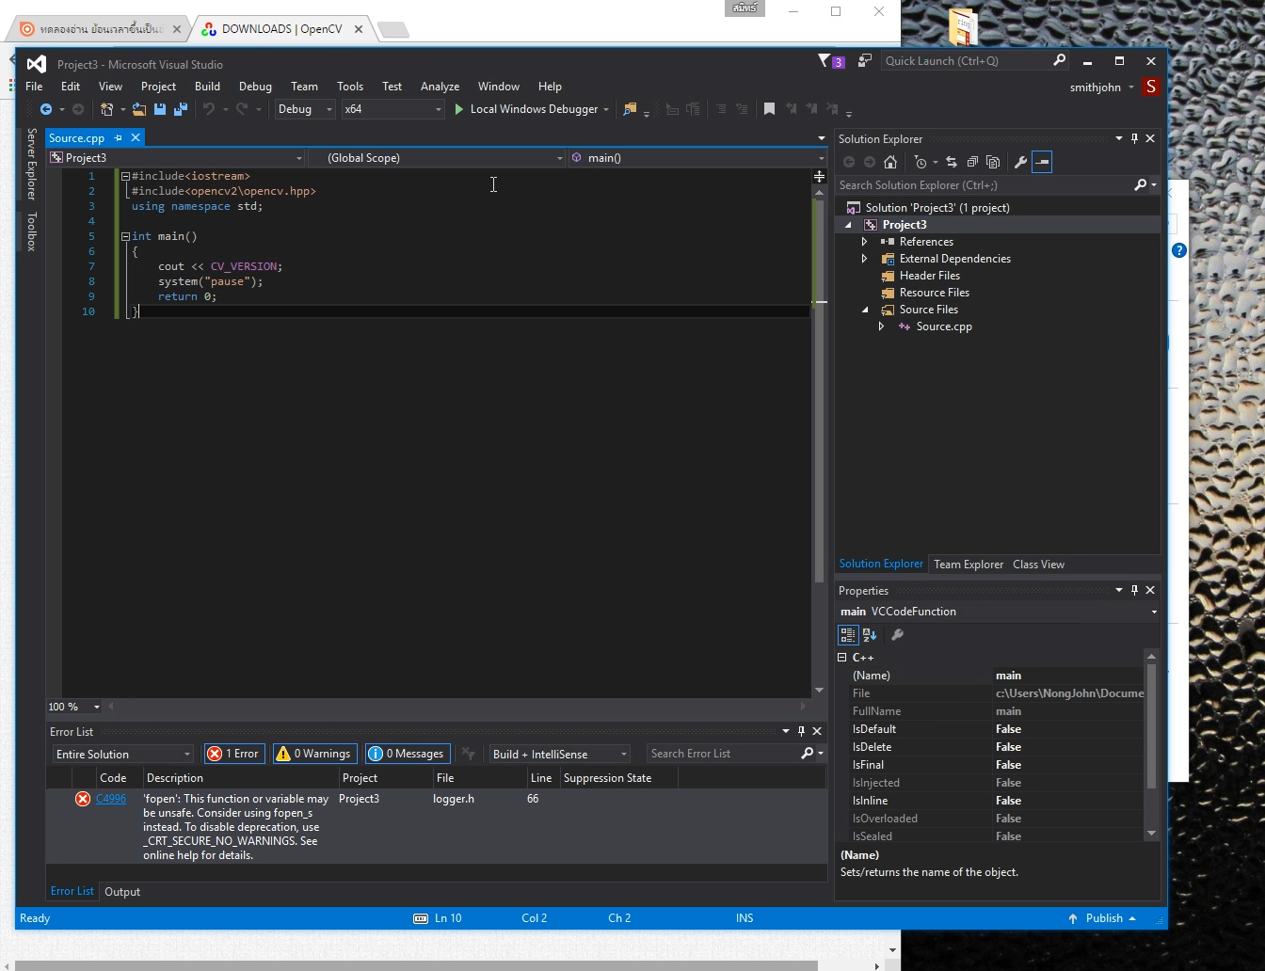Click the Save All toolbar icon
This screenshot has height=971, width=1265.
[x=180, y=109]
